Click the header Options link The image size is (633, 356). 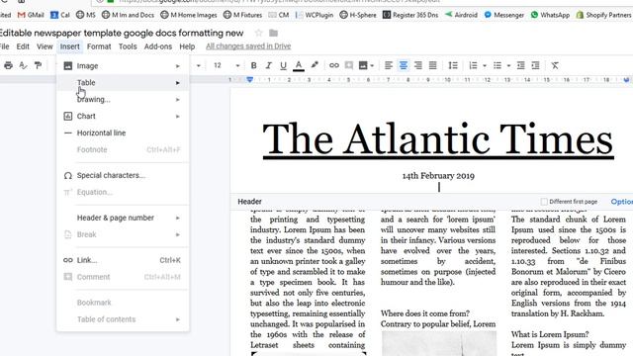tap(622, 202)
